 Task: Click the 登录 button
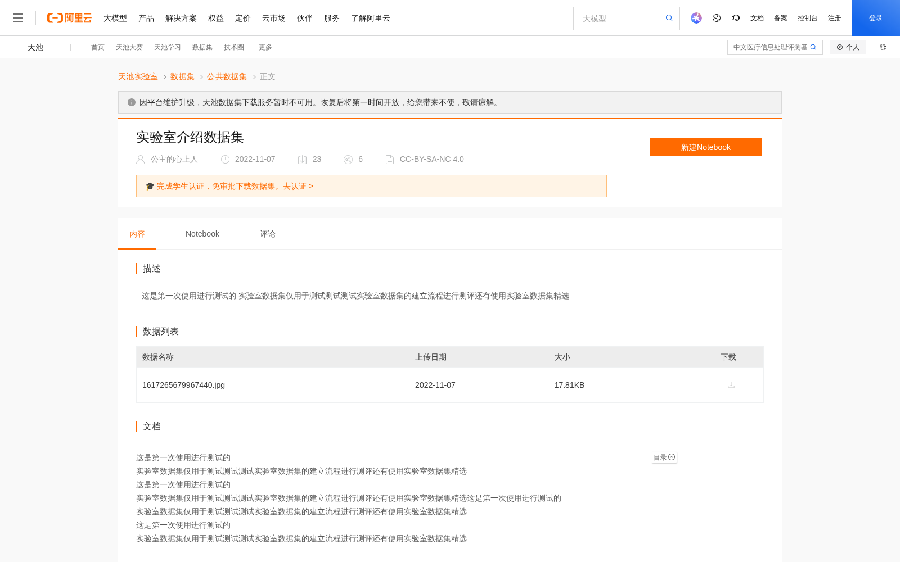pyautogui.click(x=876, y=18)
